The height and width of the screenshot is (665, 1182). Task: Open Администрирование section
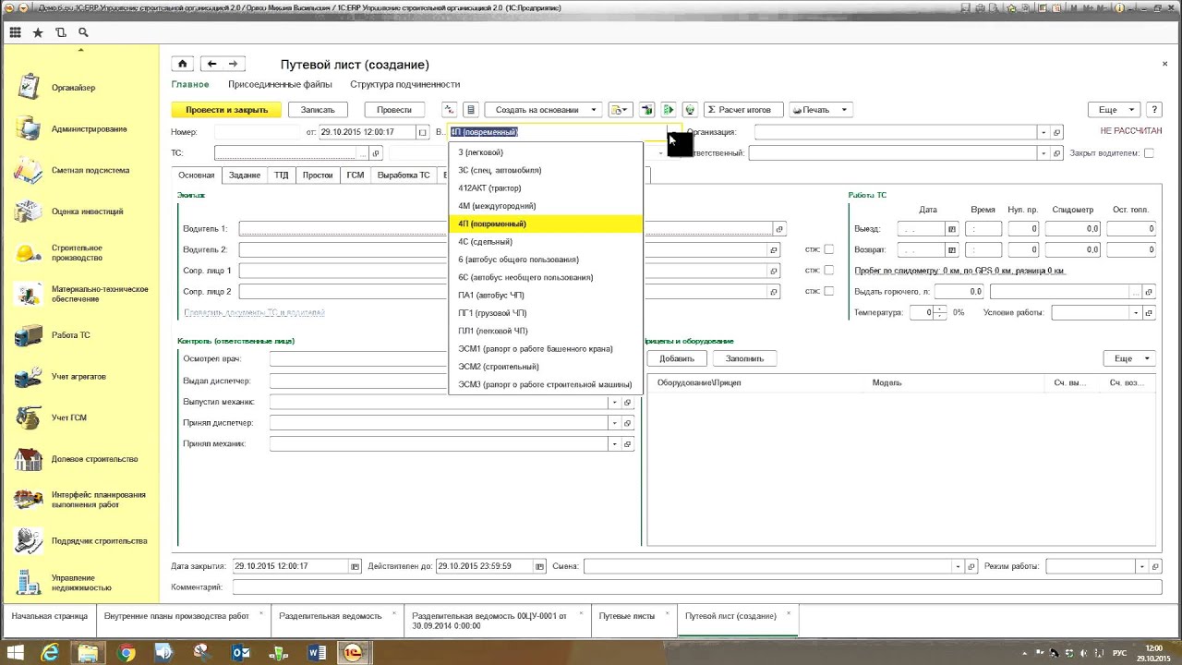coord(90,129)
